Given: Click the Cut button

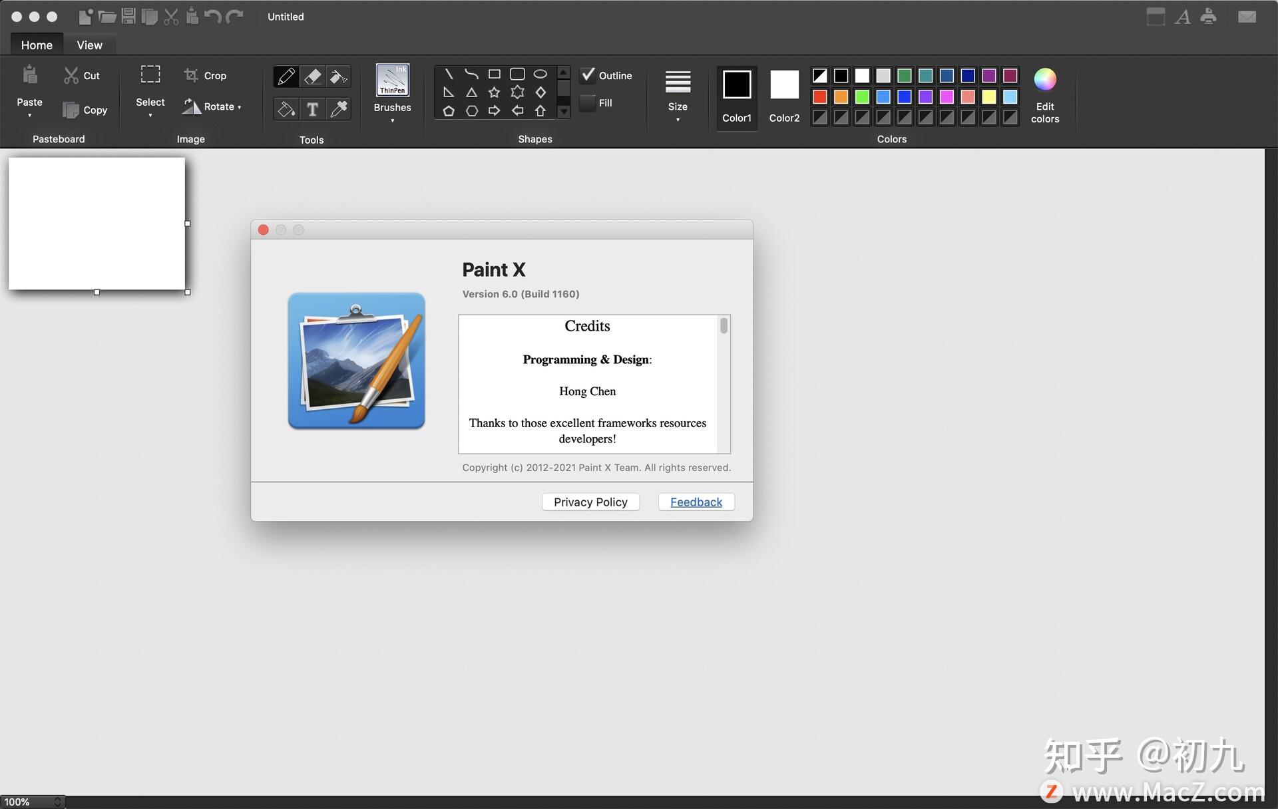Looking at the screenshot, I should pyautogui.click(x=82, y=76).
